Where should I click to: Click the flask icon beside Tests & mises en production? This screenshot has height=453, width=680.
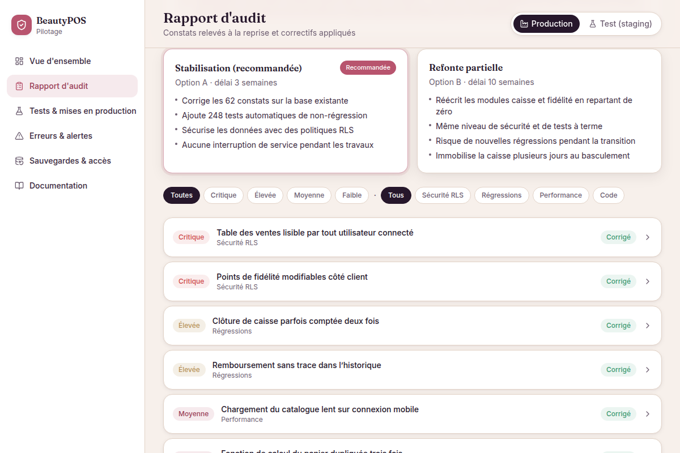coord(19,111)
